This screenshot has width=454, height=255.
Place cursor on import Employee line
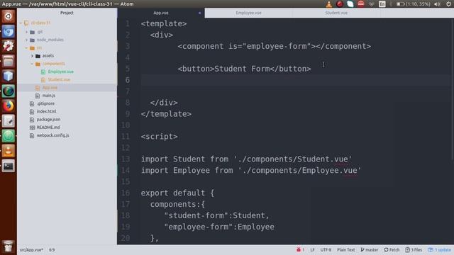[x=251, y=170]
